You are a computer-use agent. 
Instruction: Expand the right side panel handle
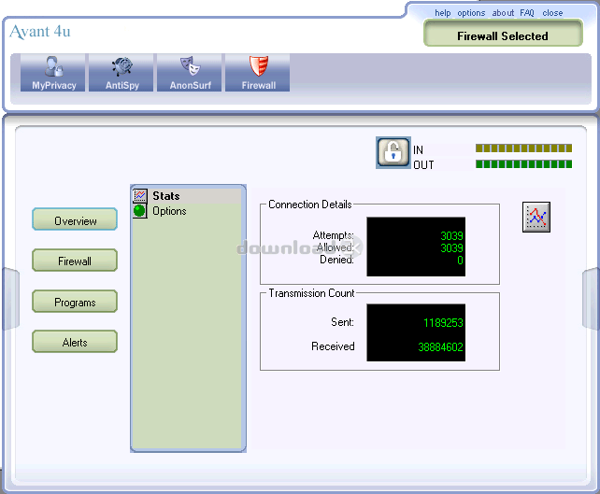click(590, 299)
